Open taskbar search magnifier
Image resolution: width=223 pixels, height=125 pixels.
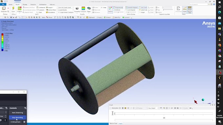click(220, 7)
